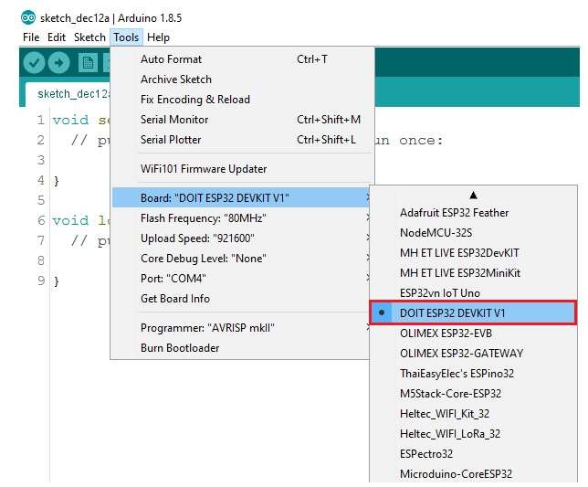Open the Sketch menu
The width and height of the screenshot is (588, 487).
click(89, 37)
